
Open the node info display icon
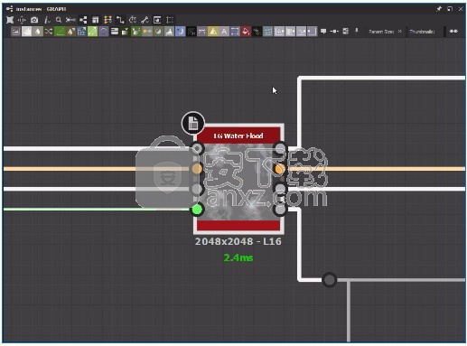(47, 20)
